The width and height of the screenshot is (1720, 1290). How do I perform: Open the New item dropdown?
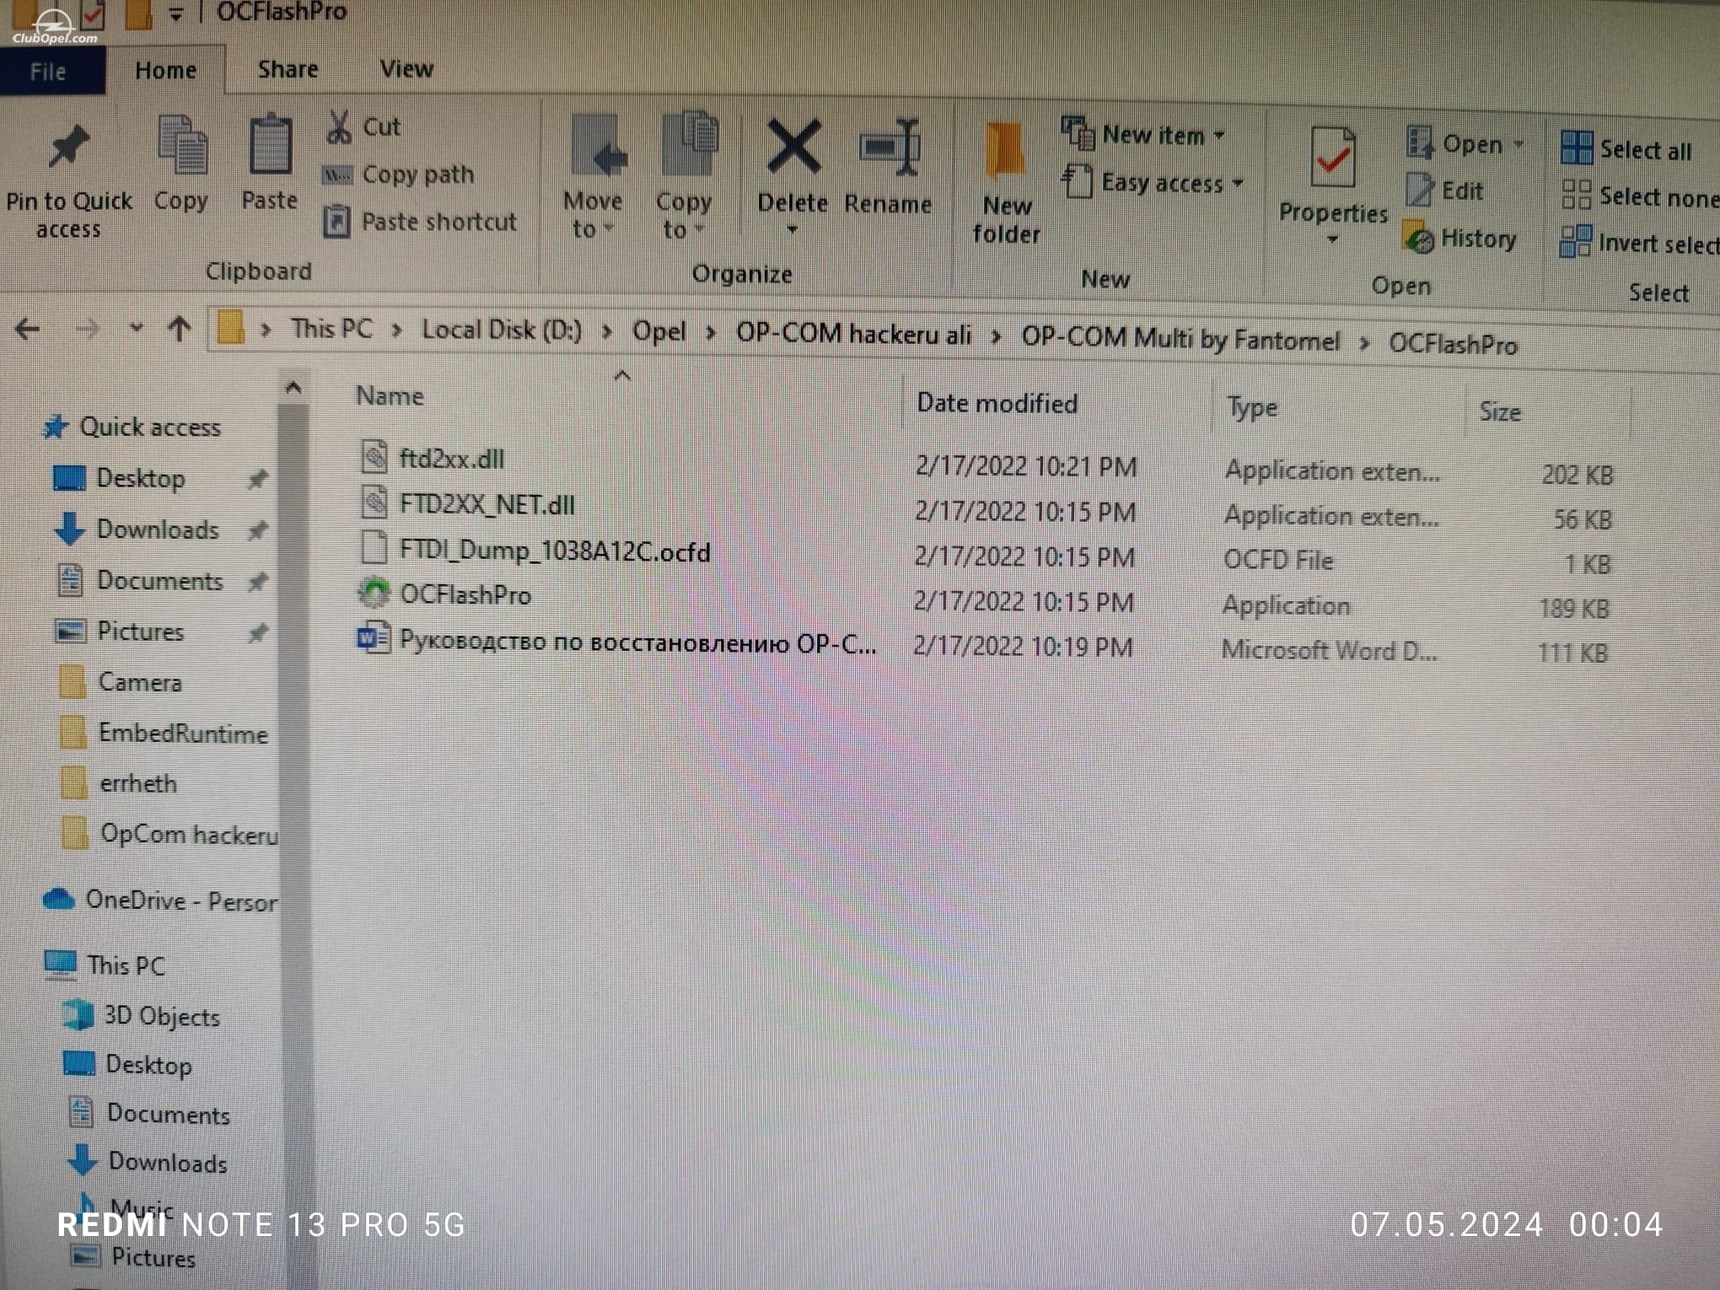point(1143,135)
